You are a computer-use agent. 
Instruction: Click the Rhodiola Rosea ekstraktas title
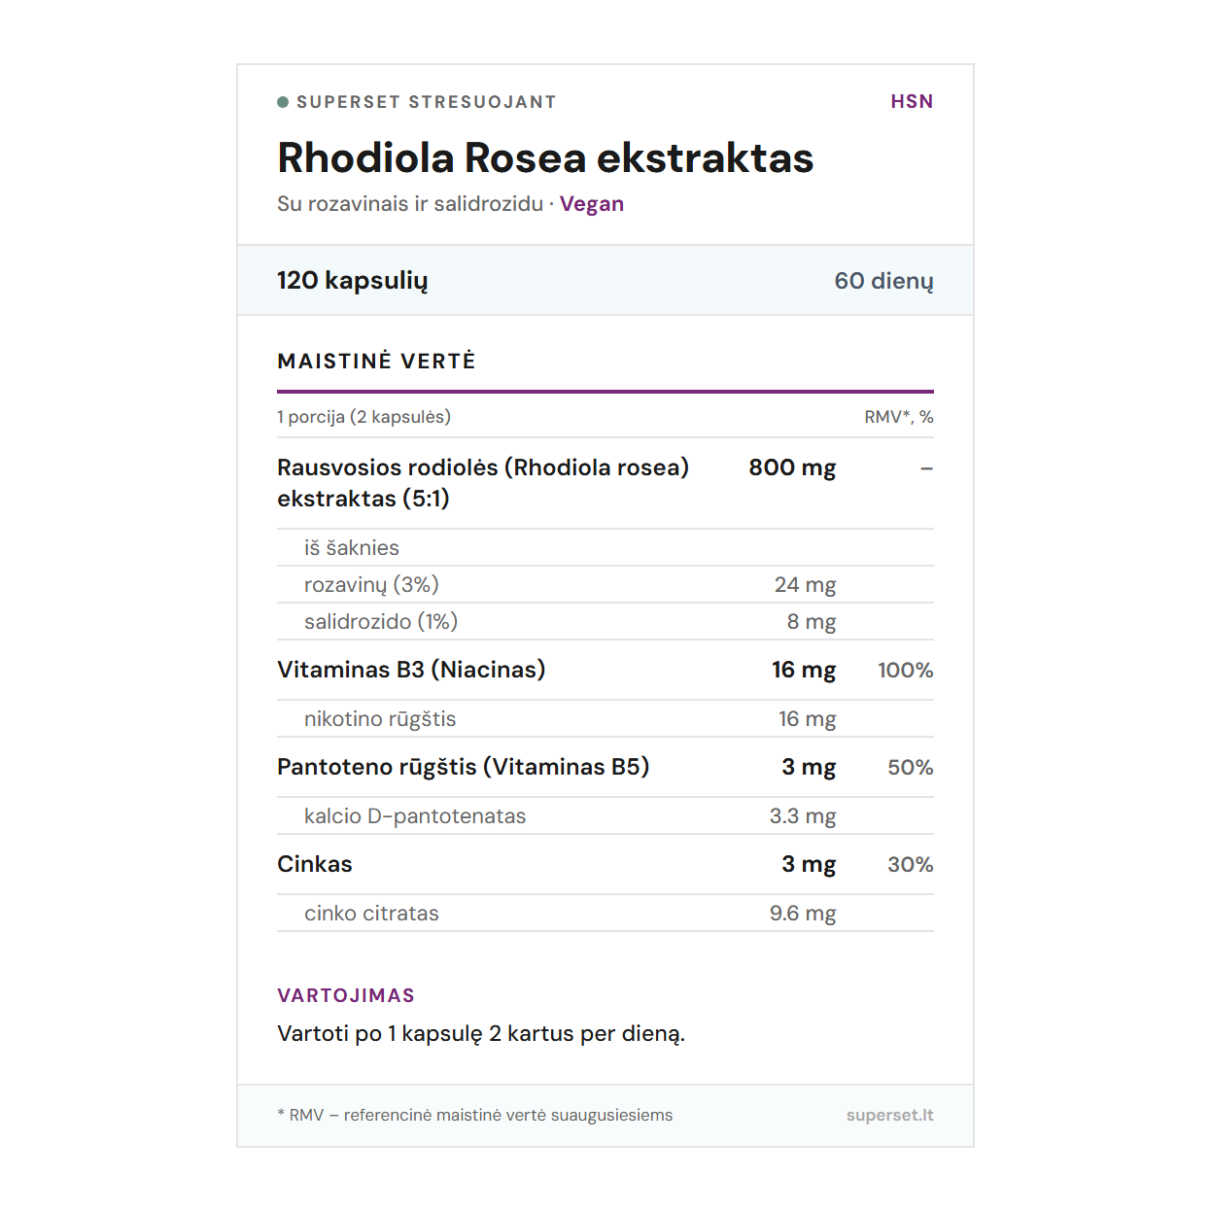point(545,158)
